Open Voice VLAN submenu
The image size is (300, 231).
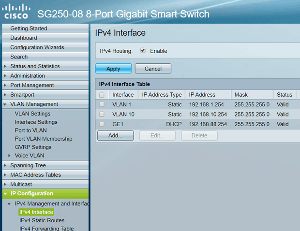click(x=29, y=156)
